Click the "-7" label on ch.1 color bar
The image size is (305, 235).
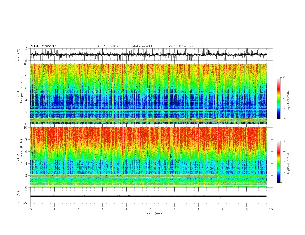click(284, 119)
